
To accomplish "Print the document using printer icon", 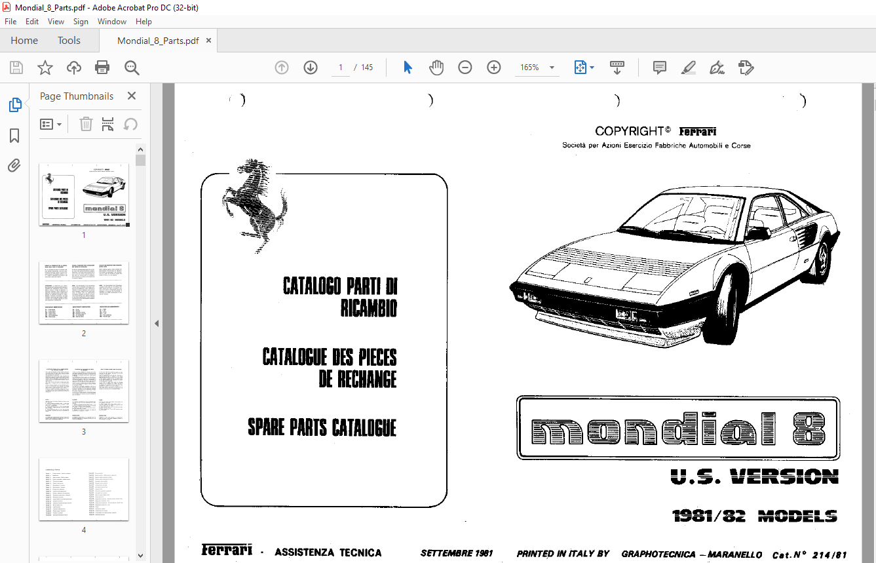I will (x=102, y=68).
